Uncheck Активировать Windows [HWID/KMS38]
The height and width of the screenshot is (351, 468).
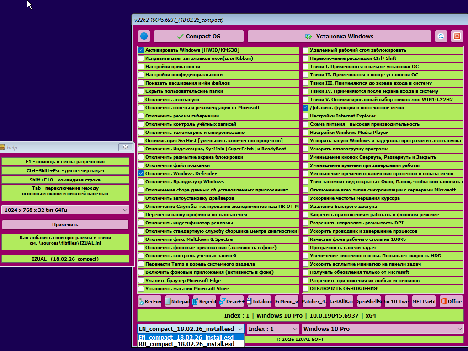pos(141,50)
